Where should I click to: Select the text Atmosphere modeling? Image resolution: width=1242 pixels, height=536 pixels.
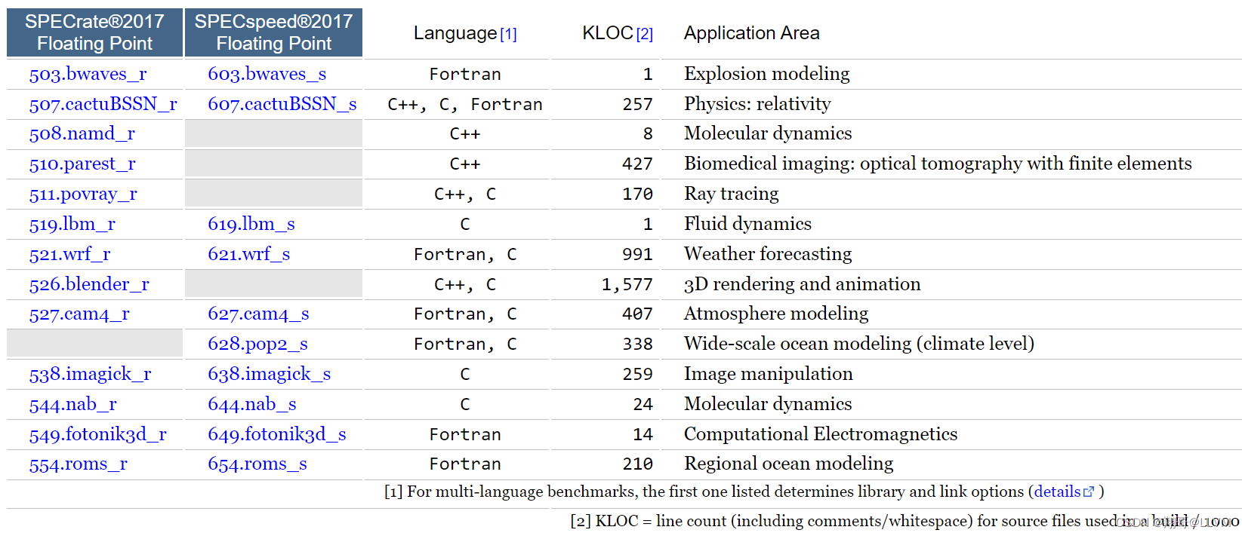776,314
